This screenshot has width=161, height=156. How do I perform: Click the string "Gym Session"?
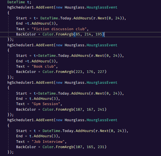[46, 104]
